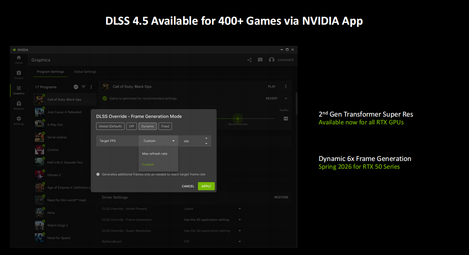Choose Max refresh rate from list
This screenshot has height=255, width=469.
pos(155,154)
